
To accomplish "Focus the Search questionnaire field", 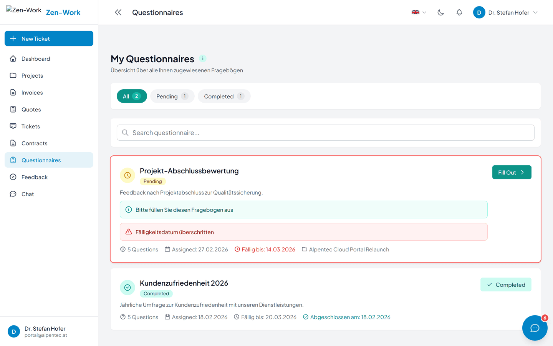I will point(326,133).
